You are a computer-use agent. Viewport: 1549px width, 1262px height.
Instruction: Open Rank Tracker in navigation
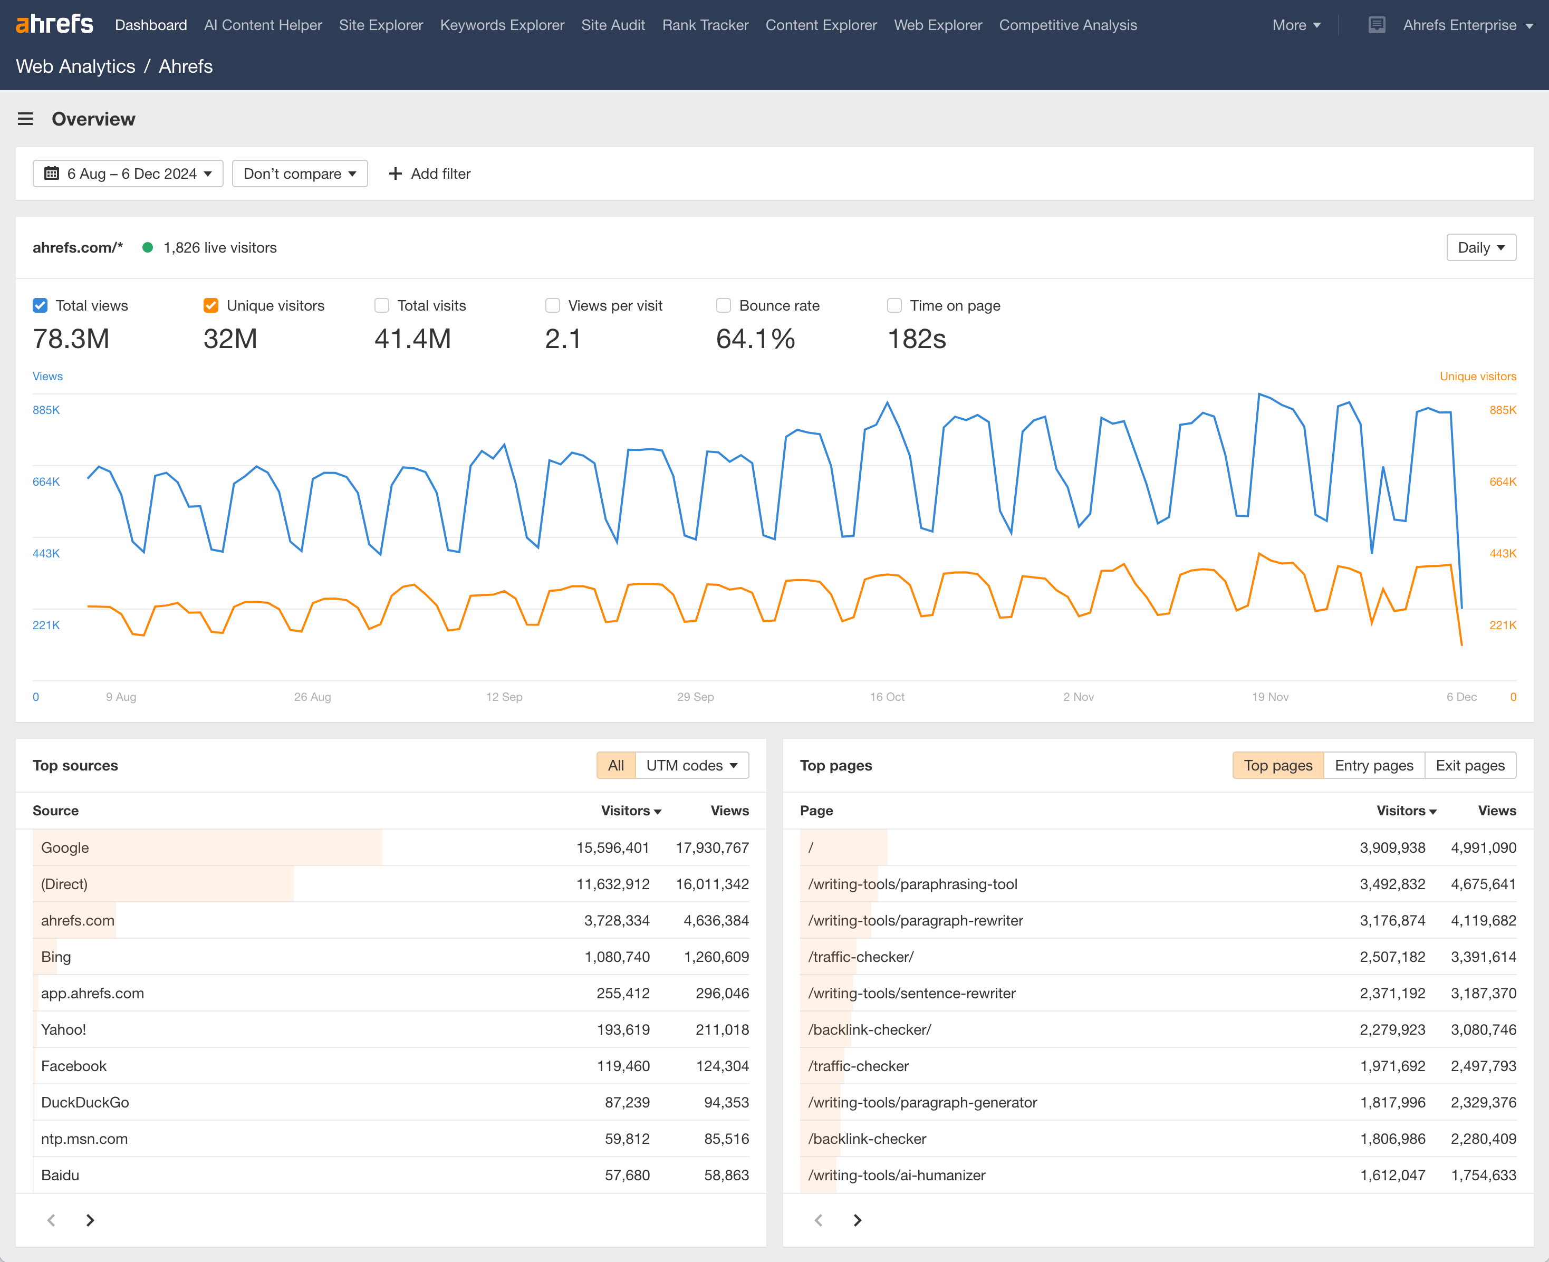pos(705,25)
